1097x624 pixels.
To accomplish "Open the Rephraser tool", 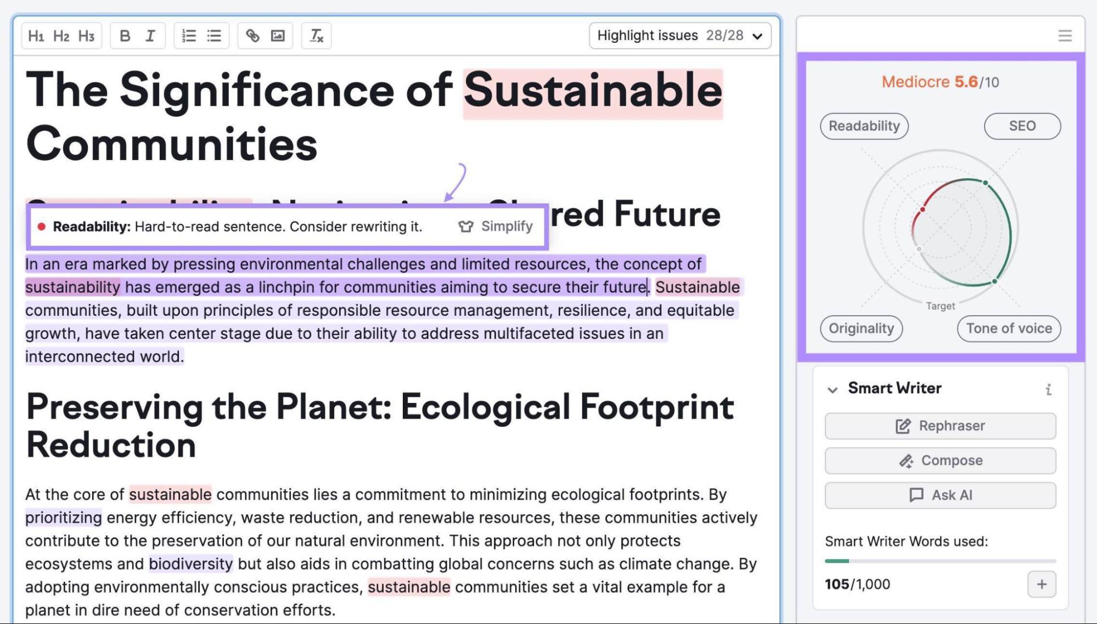I will coord(940,426).
